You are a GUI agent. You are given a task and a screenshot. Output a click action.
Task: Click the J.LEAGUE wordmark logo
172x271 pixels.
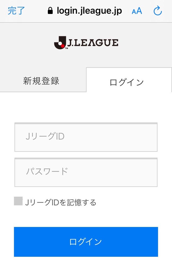click(92, 43)
